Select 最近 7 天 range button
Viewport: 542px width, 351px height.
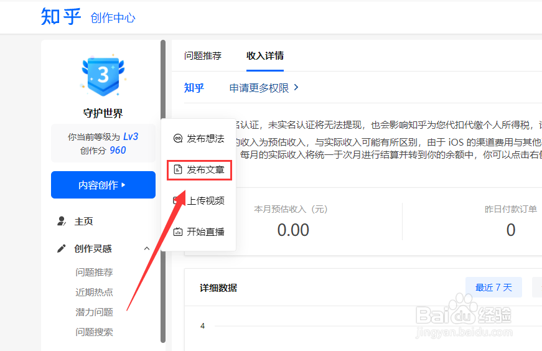tap(493, 287)
